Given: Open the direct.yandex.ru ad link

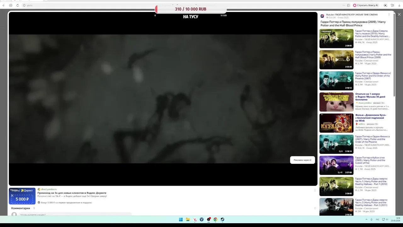Looking at the screenshot, I should (x=48, y=189).
